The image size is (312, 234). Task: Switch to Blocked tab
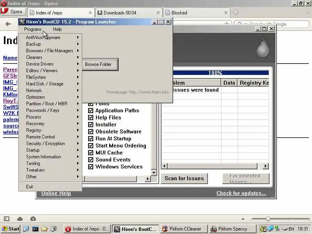[197, 13]
